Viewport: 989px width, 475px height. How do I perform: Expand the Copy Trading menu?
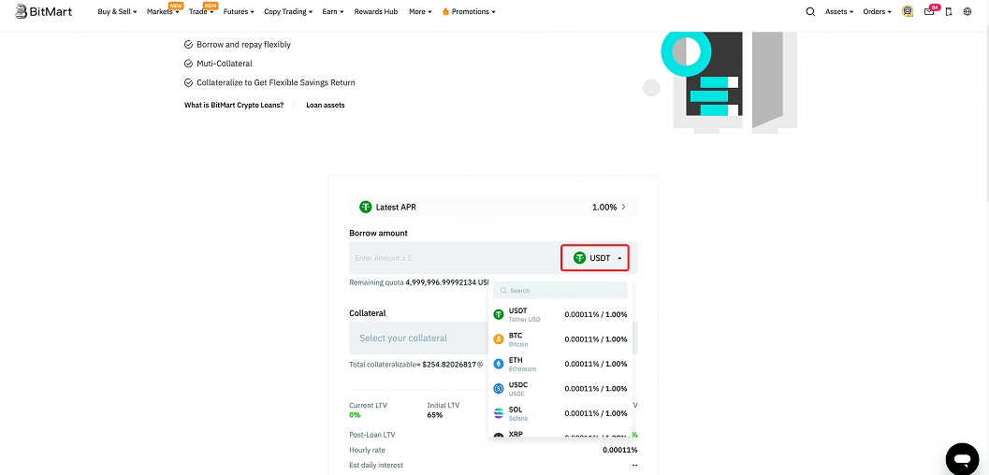[288, 11]
